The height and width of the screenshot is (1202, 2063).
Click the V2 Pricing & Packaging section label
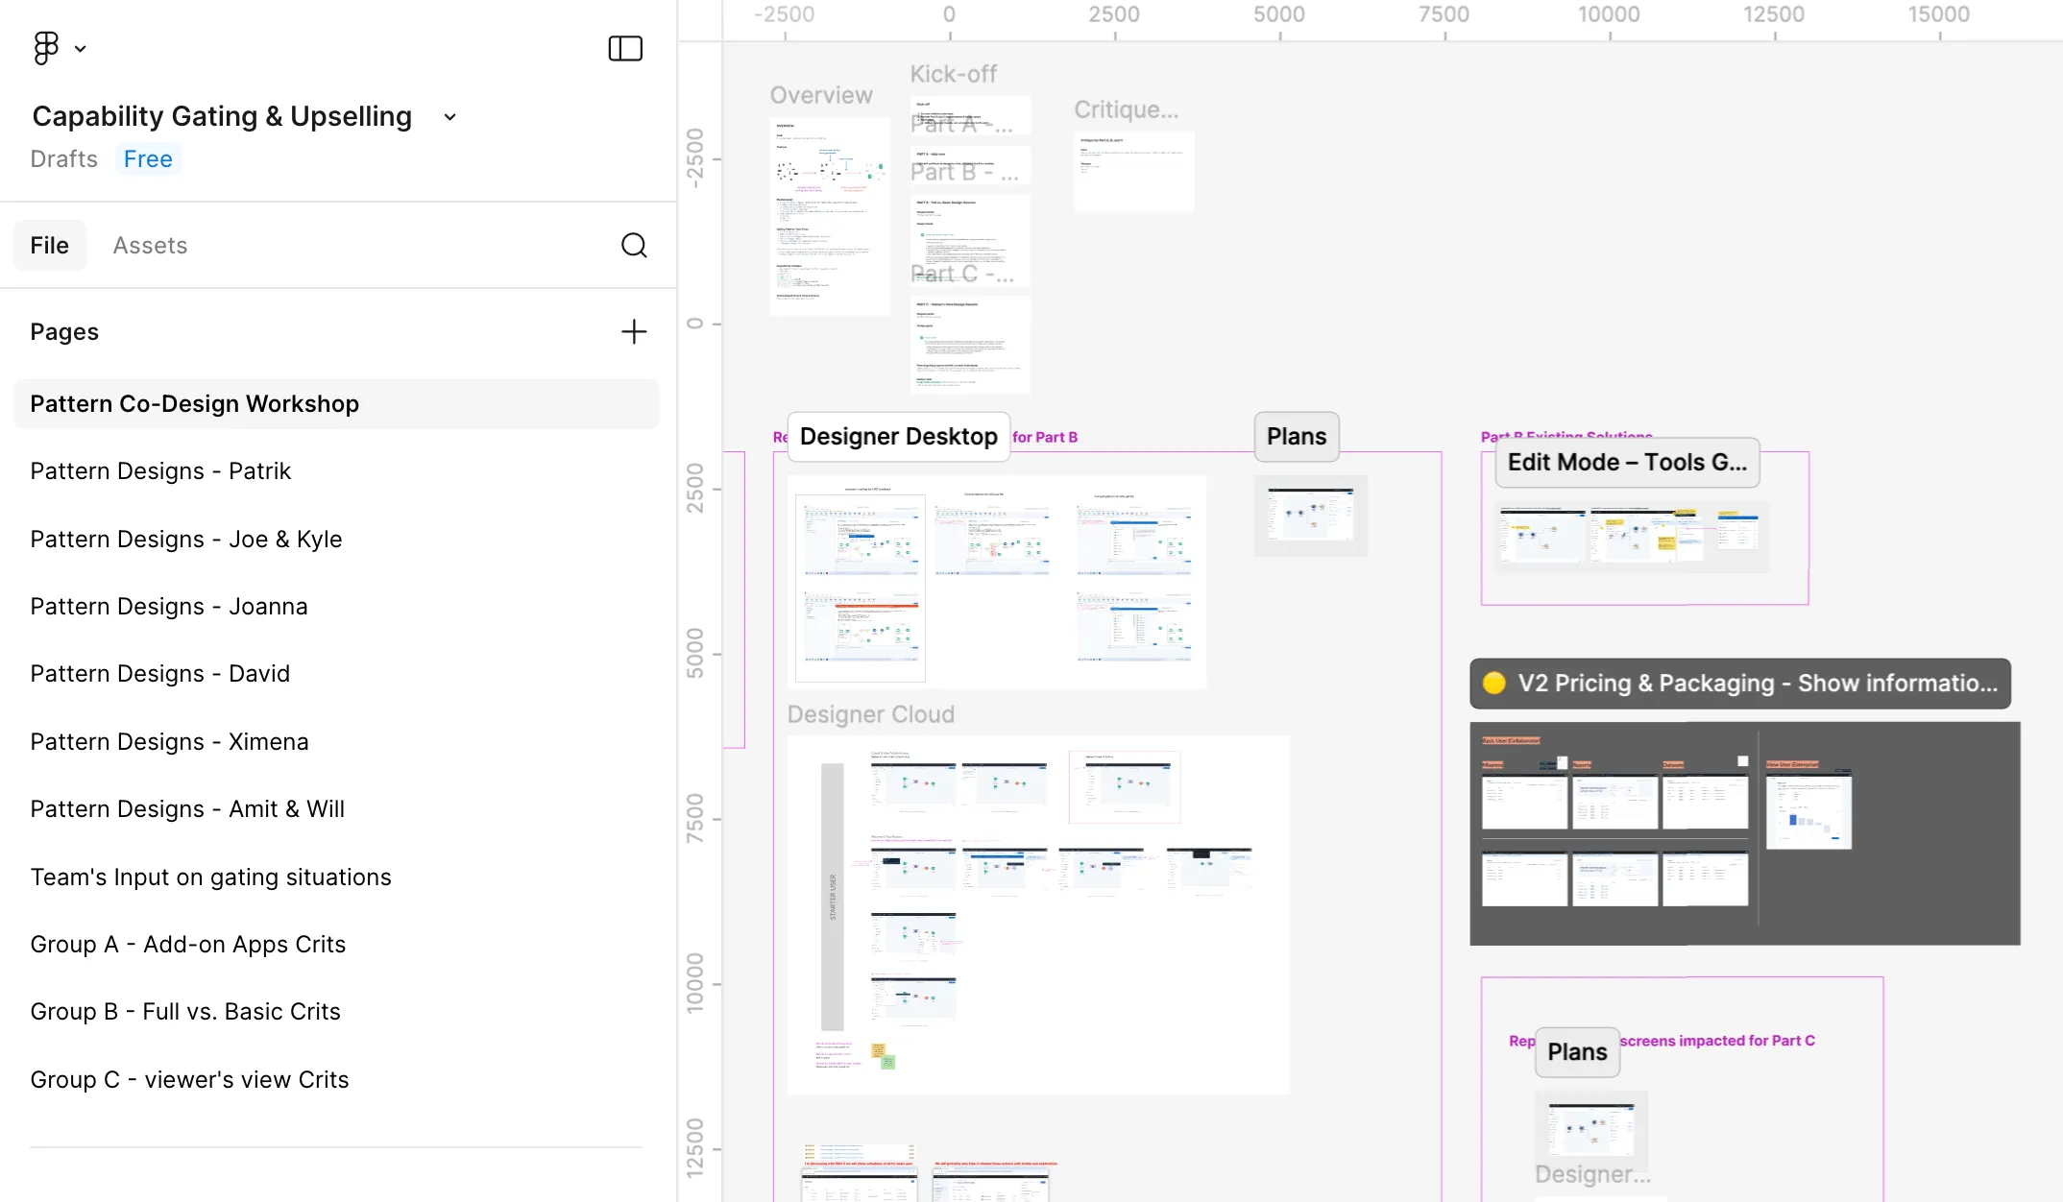tap(1740, 683)
